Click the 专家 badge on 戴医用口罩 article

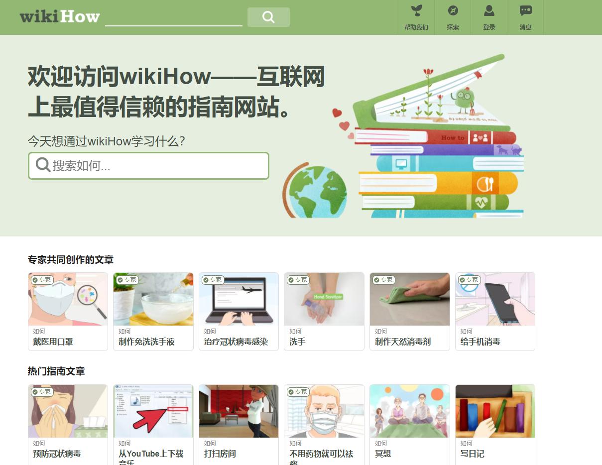point(41,280)
